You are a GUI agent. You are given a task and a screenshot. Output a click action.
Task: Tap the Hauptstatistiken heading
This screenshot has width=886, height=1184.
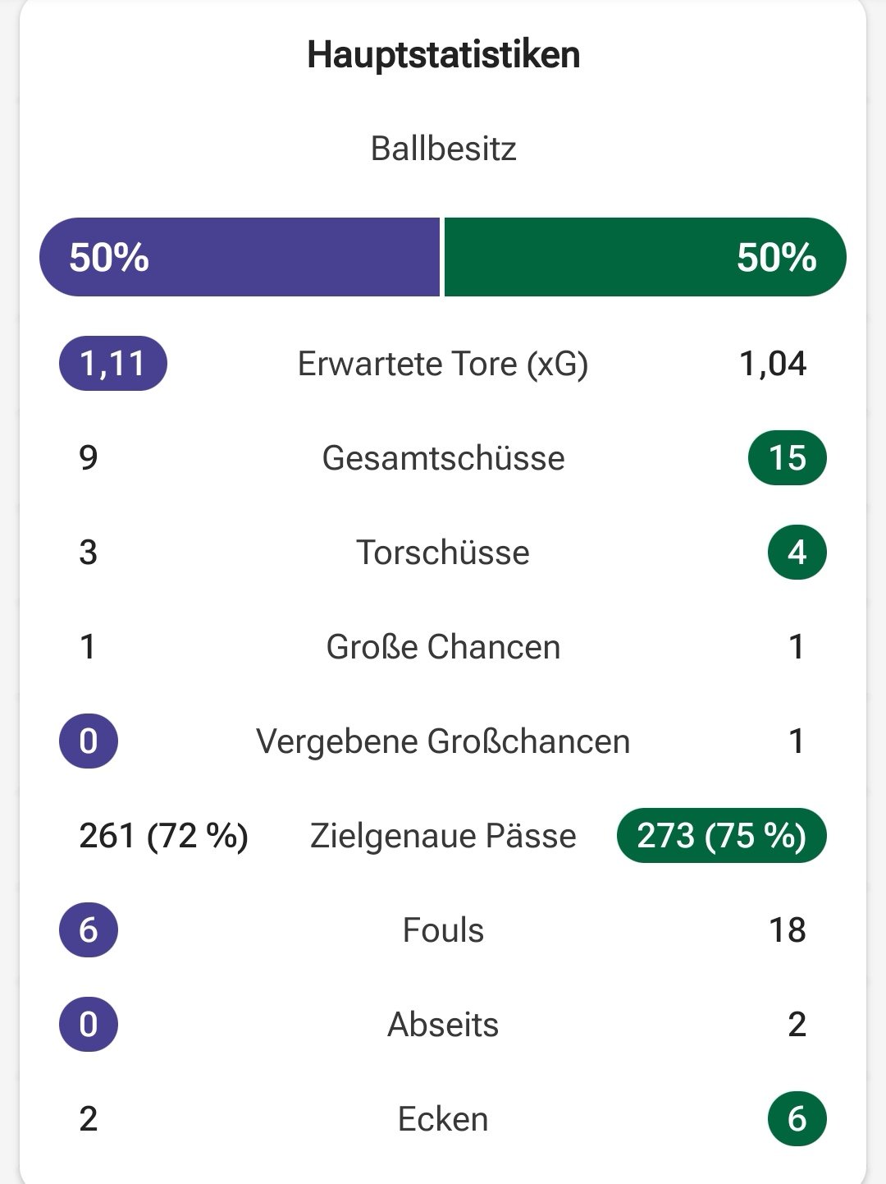[443, 55]
